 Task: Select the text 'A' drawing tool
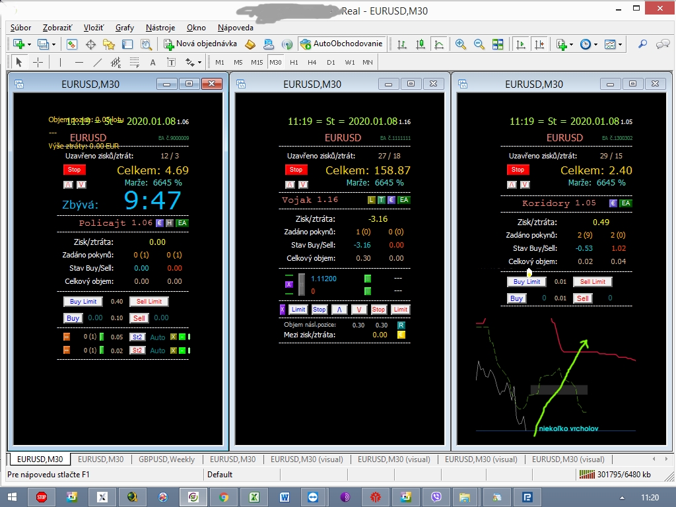(x=152, y=63)
